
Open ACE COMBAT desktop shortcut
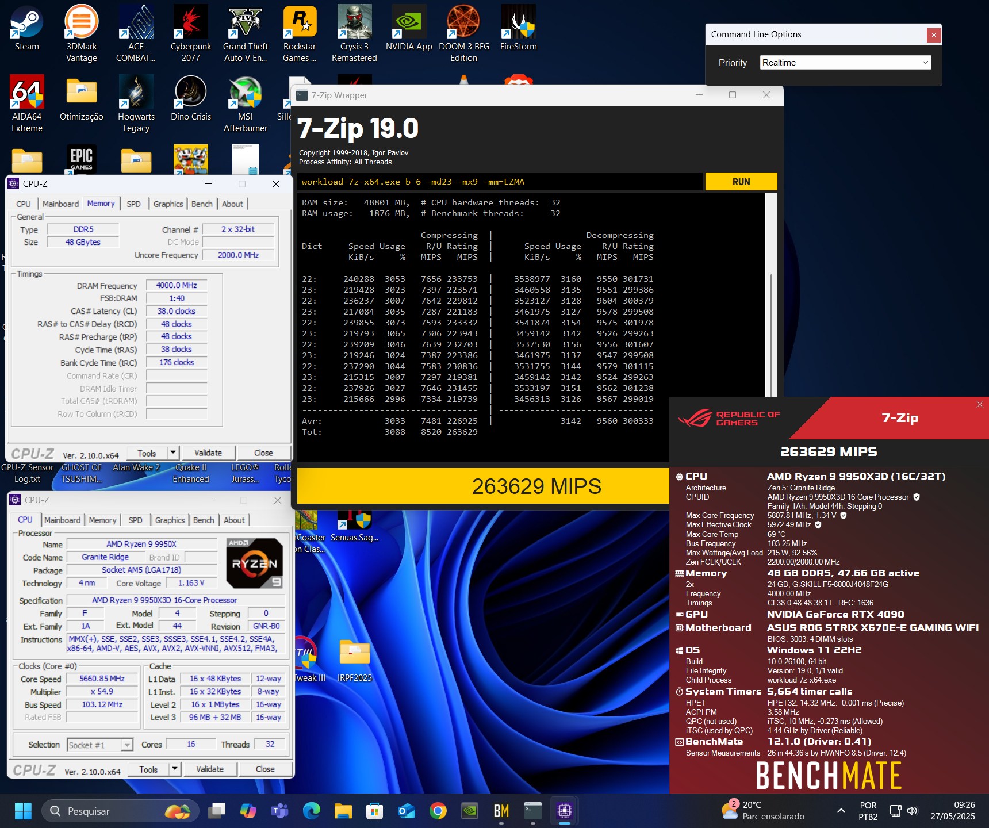[x=136, y=33]
